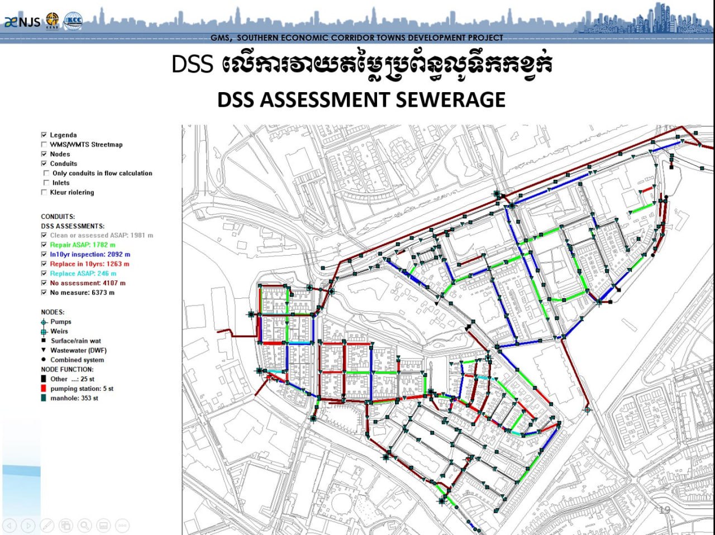Click the 'NODE FUNCTION:' heading

click(x=67, y=369)
